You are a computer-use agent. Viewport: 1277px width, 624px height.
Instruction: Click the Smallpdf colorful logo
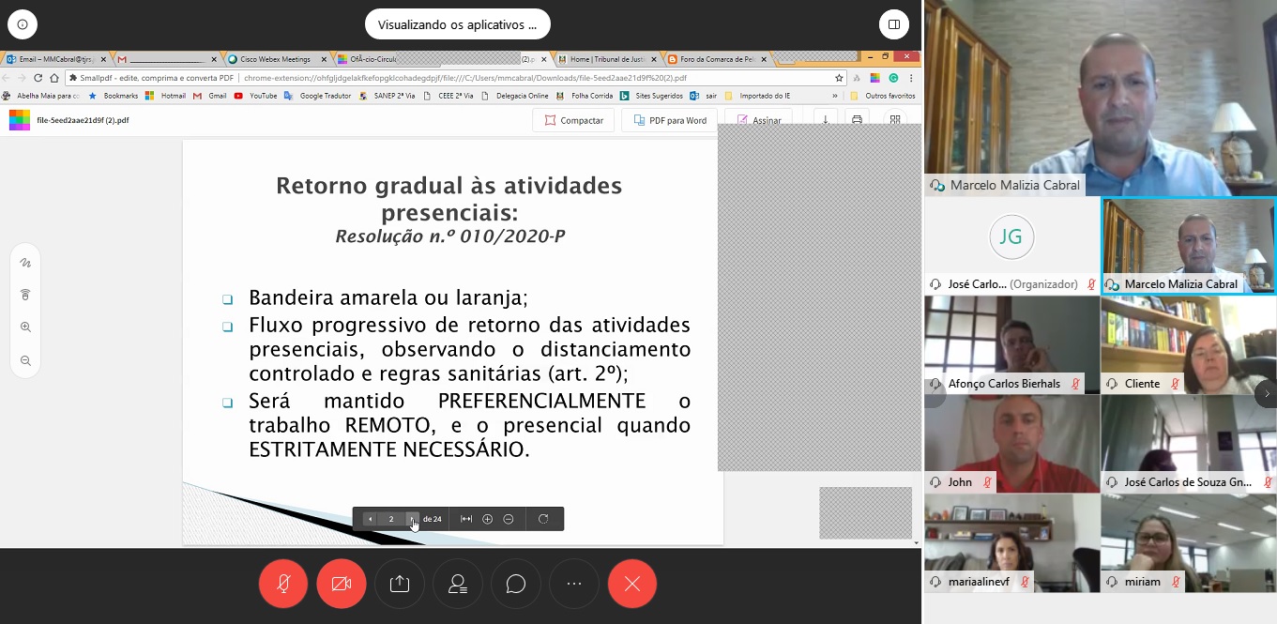tap(20, 120)
